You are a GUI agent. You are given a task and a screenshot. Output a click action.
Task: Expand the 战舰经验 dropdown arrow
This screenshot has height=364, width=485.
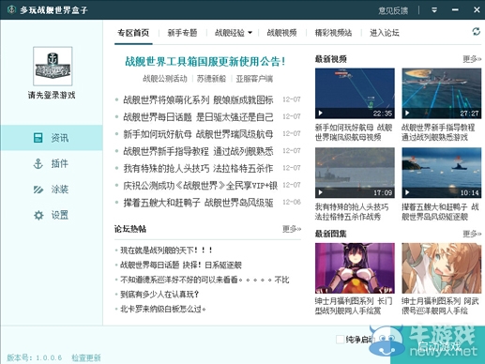pos(250,33)
